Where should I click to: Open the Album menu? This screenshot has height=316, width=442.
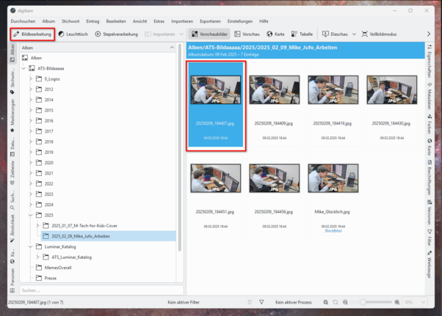tap(48, 21)
